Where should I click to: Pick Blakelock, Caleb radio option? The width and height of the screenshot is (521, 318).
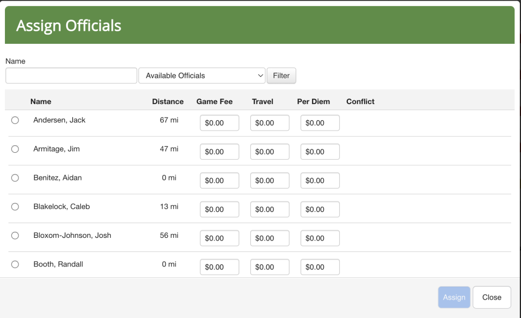point(15,207)
